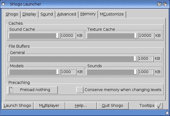Open the Help... dialog
This screenshot has width=170, height=116.
[x=81, y=106]
